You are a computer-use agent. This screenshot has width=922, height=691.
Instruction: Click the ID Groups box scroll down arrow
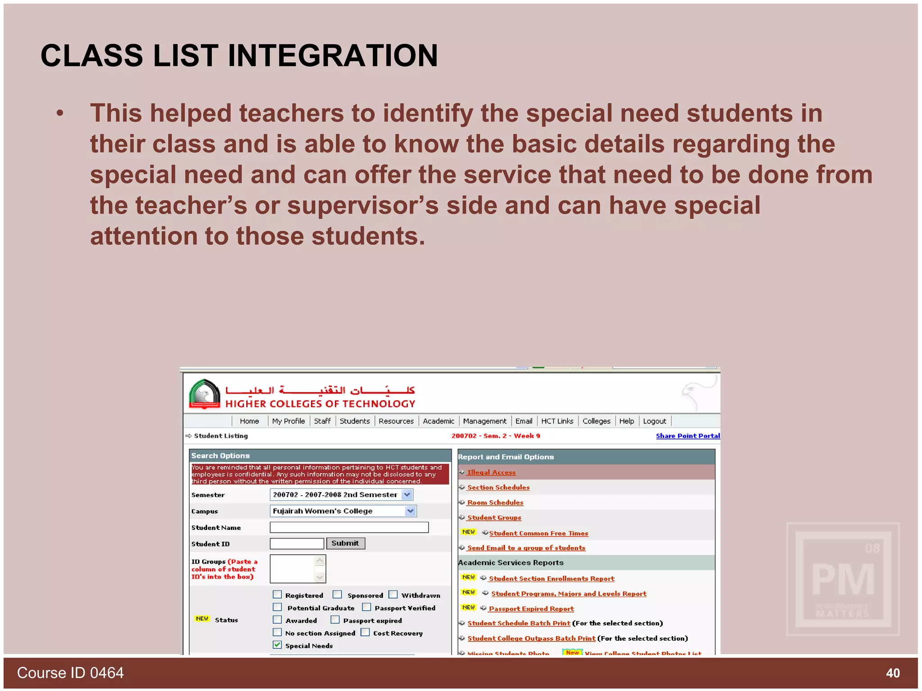[x=320, y=577]
